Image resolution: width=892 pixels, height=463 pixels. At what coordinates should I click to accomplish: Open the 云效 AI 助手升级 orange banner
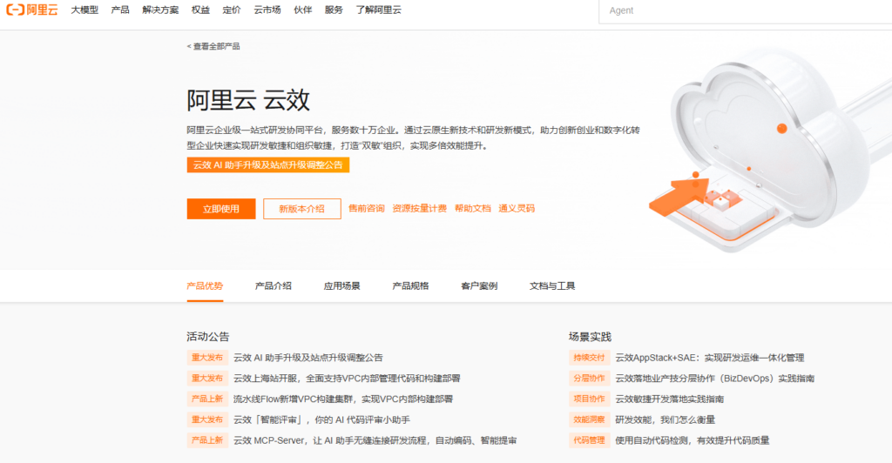[x=268, y=164]
